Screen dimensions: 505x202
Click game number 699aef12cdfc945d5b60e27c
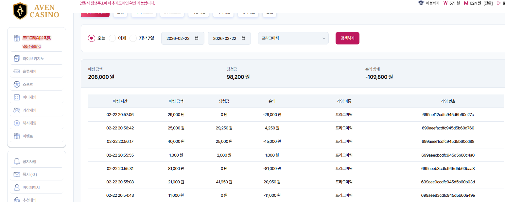click(448, 115)
